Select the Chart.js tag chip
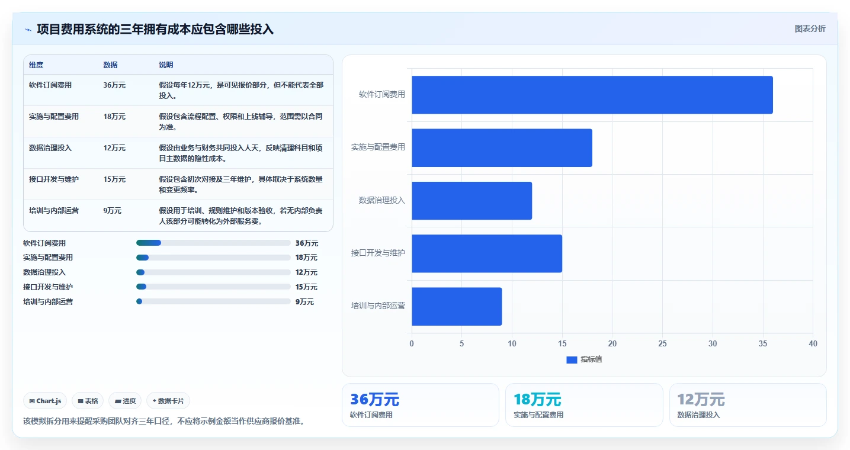This screenshot has width=850, height=450. (46, 401)
